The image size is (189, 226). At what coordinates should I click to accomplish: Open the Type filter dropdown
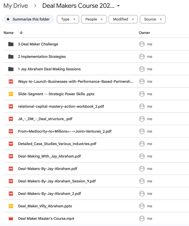point(68,19)
